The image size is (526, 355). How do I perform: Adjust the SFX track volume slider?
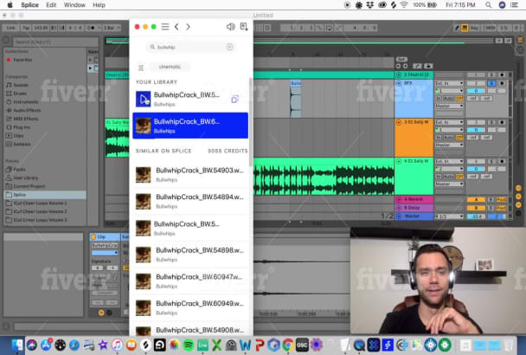click(x=476, y=91)
